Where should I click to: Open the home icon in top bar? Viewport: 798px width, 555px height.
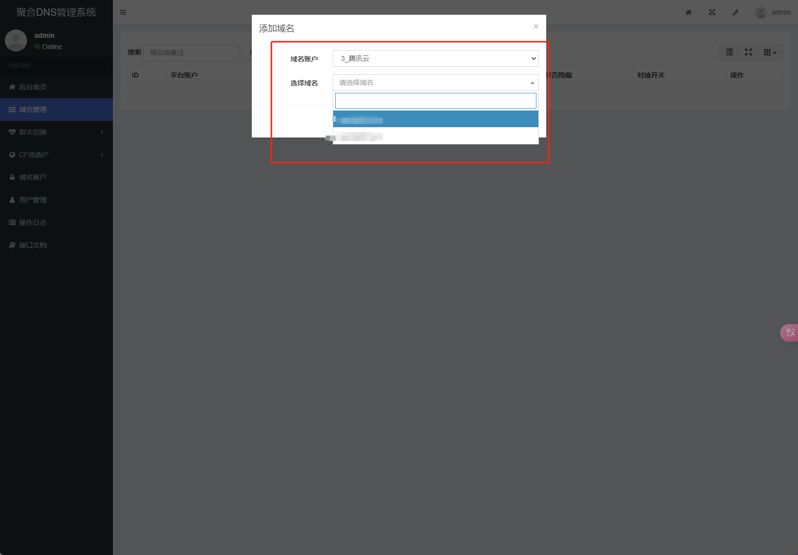(x=689, y=12)
